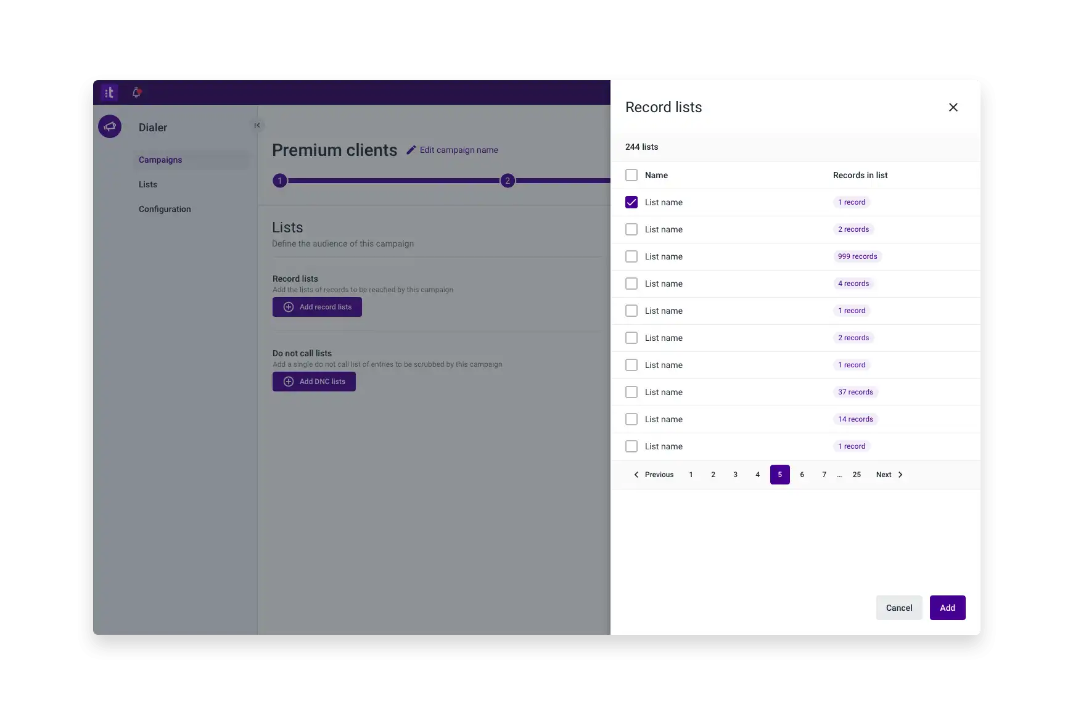Go to Previous page of lists
The width and height of the screenshot is (1073, 715).
(x=654, y=475)
